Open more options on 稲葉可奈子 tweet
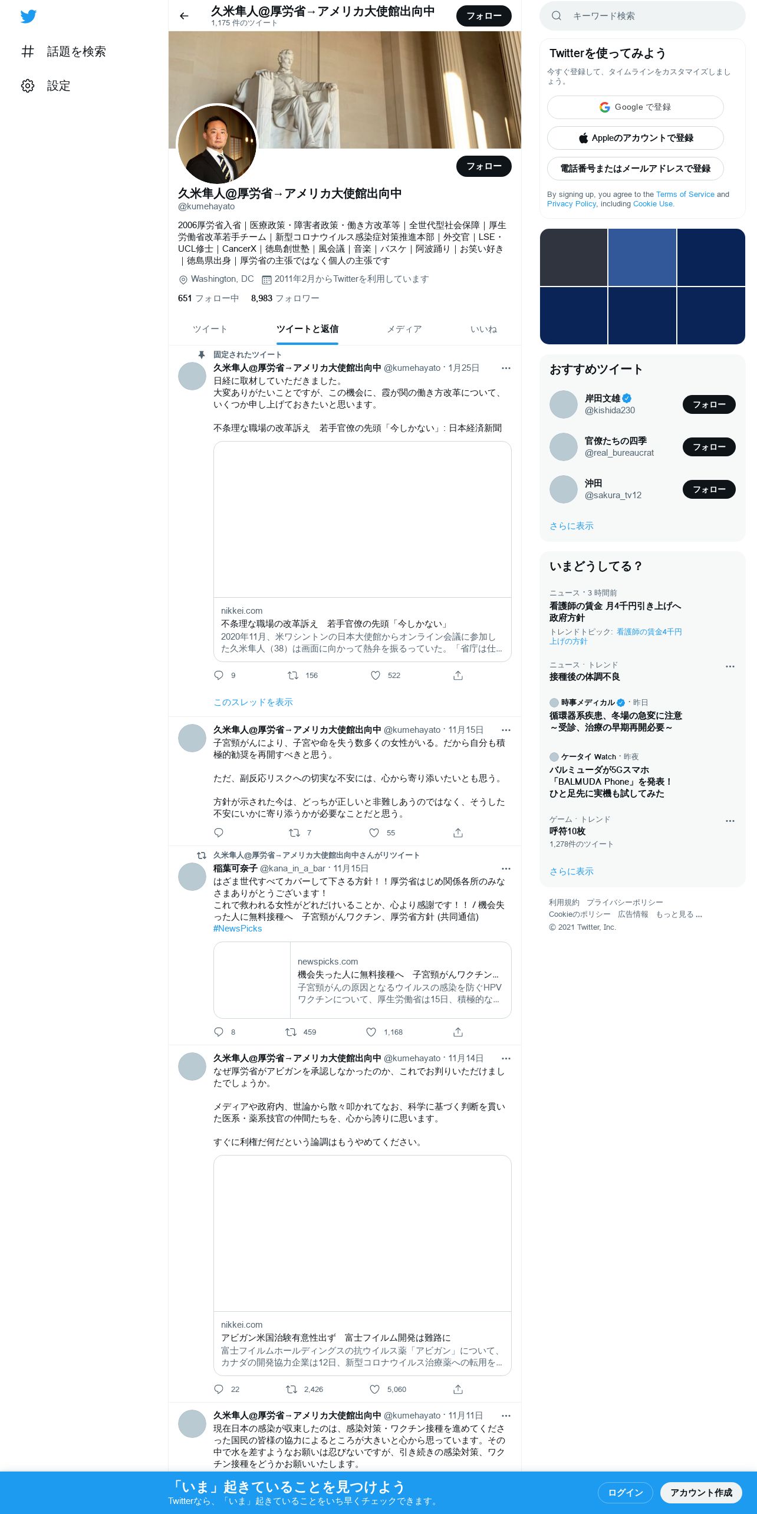Viewport: 757px width, 1514px height. [x=506, y=868]
